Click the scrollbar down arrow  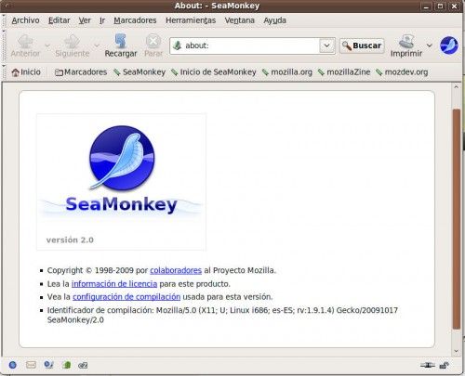pyautogui.click(x=456, y=351)
